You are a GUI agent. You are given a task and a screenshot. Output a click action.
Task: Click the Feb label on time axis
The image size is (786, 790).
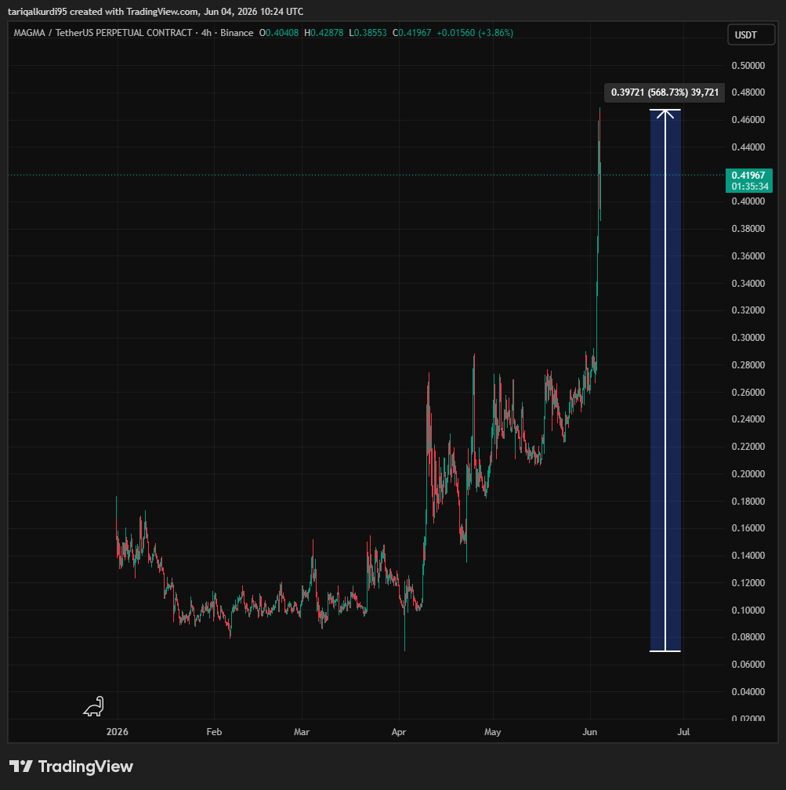click(x=214, y=732)
